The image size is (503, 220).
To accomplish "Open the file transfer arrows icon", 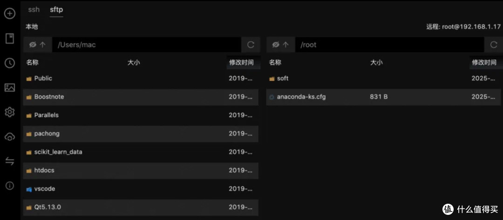I will (x=10, y=161).
